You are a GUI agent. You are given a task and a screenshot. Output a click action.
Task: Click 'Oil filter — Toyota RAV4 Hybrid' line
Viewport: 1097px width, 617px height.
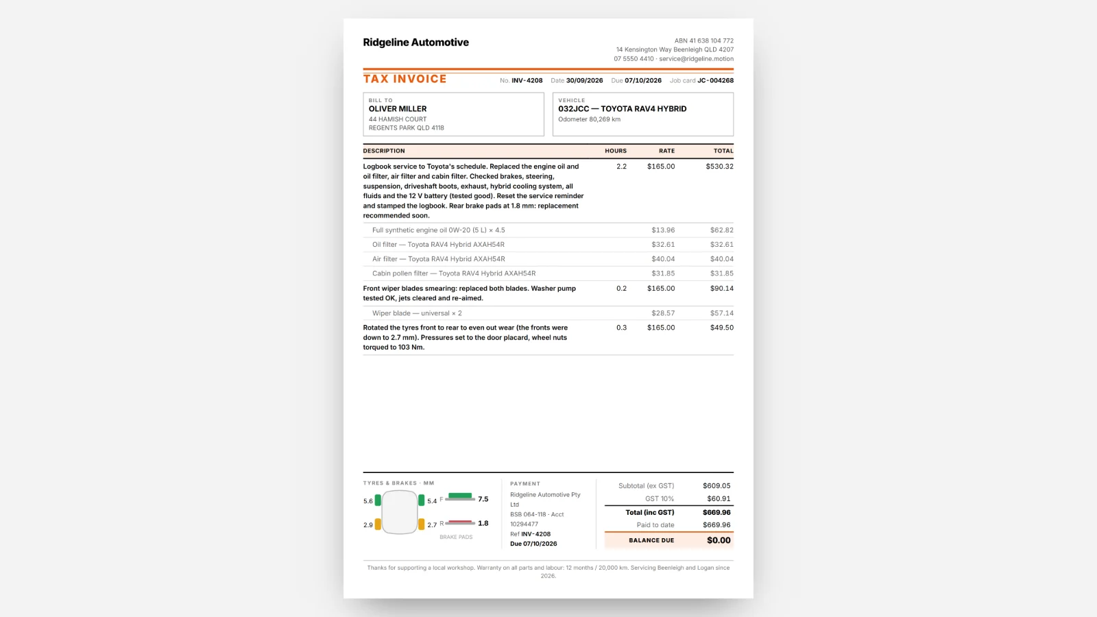click(439, 245)
